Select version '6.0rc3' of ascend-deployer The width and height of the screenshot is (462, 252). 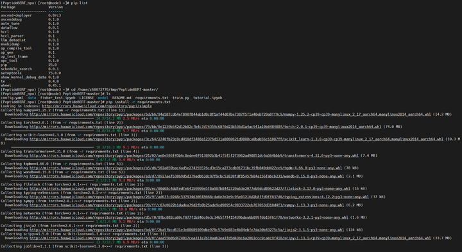click(x=55, y=15)
